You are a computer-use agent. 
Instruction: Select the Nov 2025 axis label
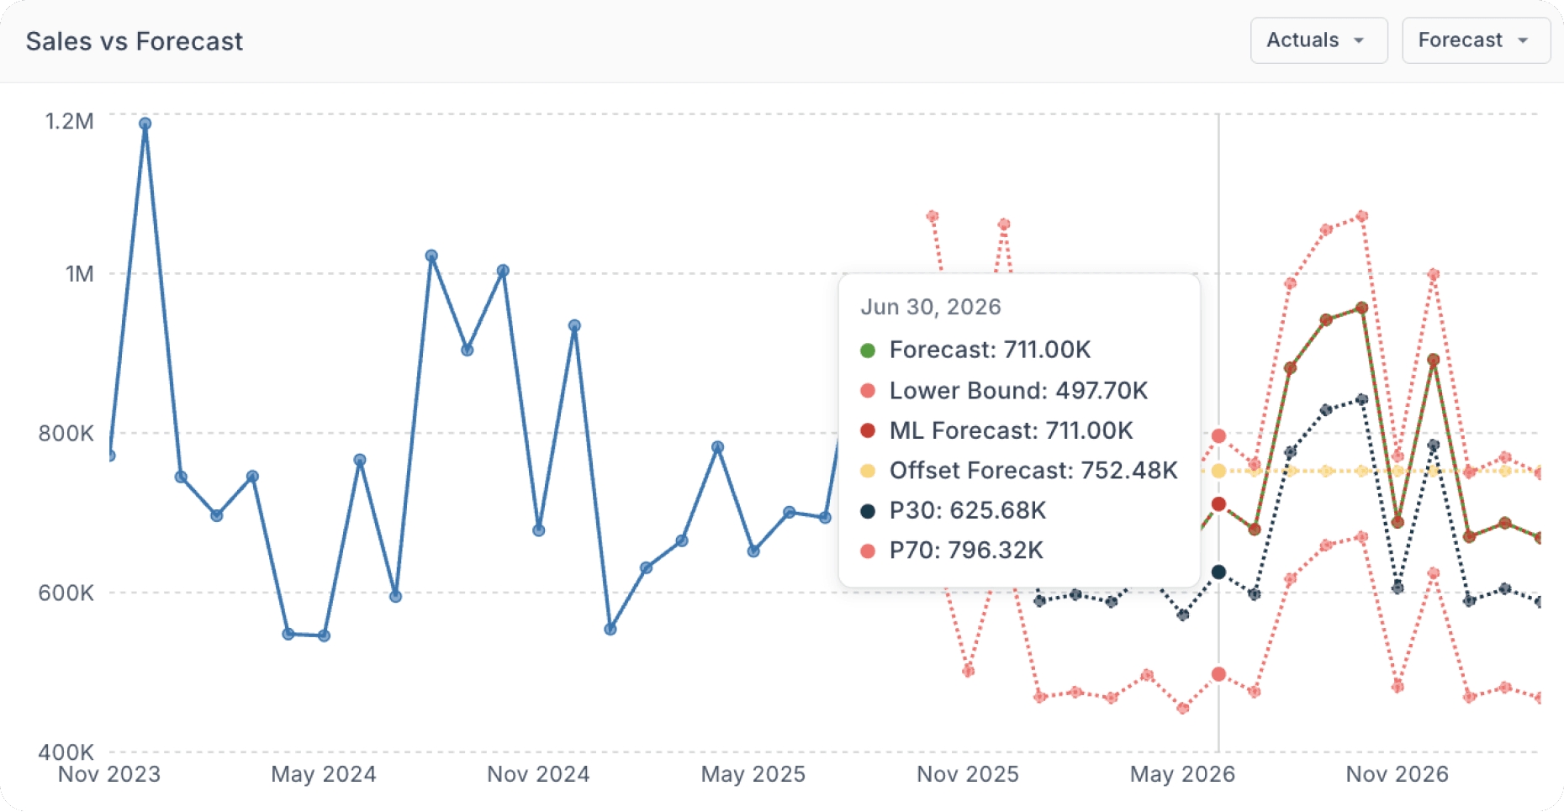click(x=968, y=773)
